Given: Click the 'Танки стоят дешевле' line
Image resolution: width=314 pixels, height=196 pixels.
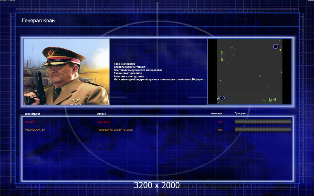Looking at the screenshot, I should click(x=128, y=73).
